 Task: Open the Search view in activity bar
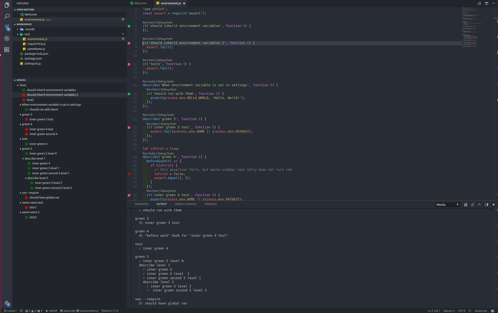coord(7,16)
